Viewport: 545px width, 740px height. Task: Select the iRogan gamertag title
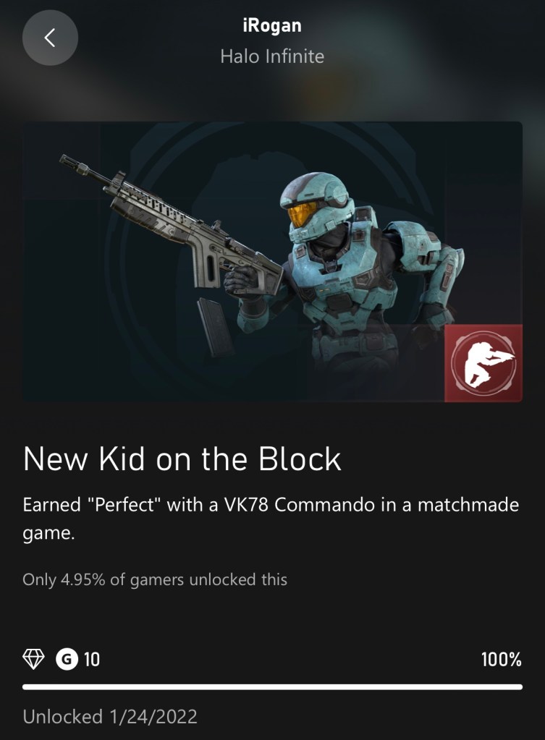(x=272, y=25)
